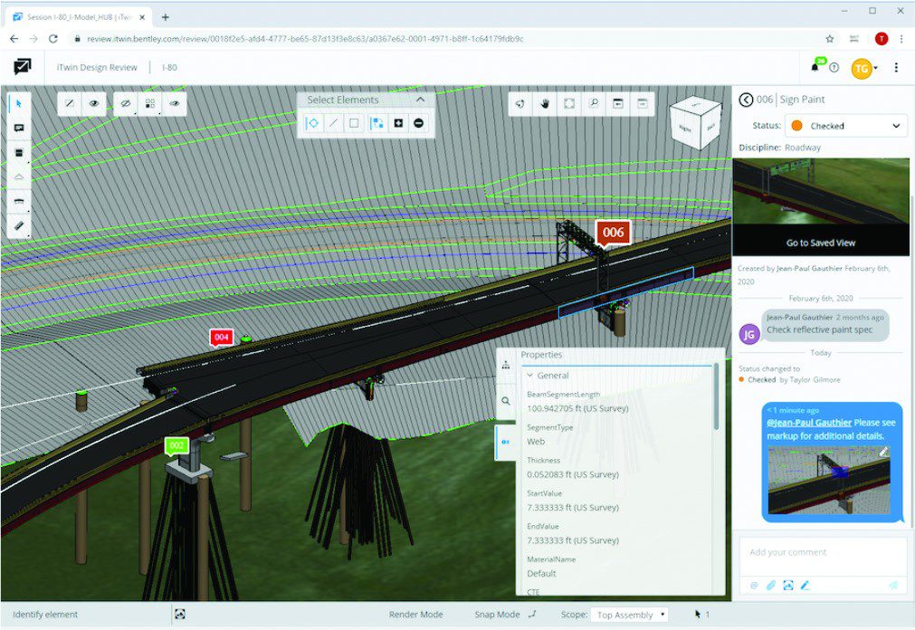Open the Scope Top Assembly dropdown
The height and width of the screenshot is (630, 915).
(x=630, y=615)
